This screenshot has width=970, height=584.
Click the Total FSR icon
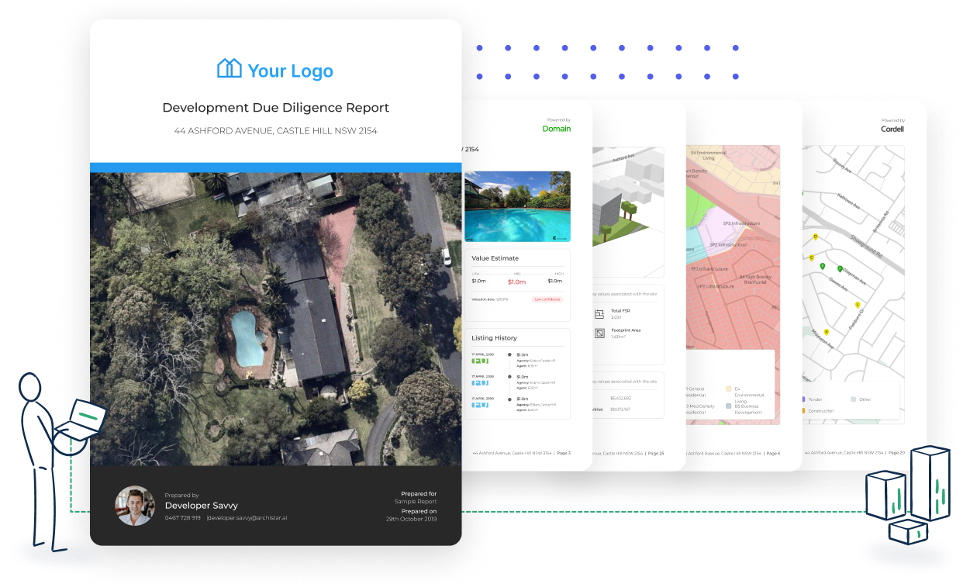[599, 314]
